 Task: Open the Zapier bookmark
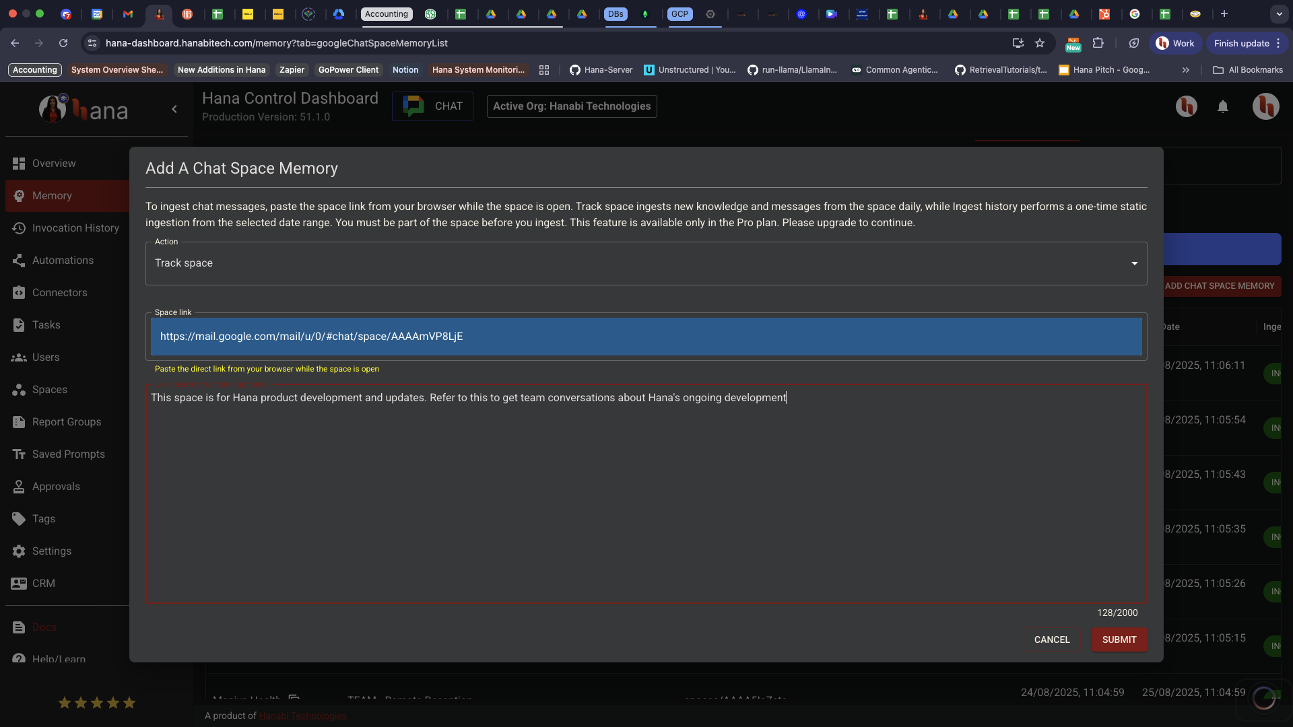[292, 70]
